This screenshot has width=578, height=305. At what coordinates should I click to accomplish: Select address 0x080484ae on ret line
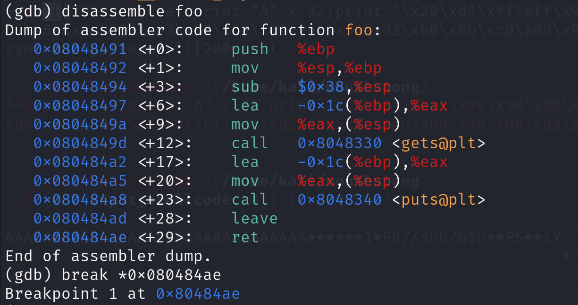point(80,237)
